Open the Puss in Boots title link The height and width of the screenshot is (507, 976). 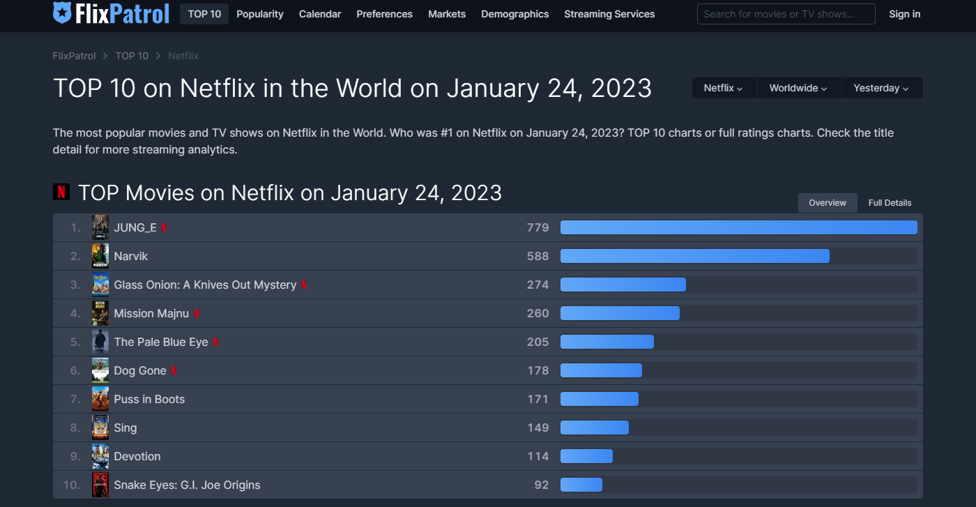[x=149, y=400]
